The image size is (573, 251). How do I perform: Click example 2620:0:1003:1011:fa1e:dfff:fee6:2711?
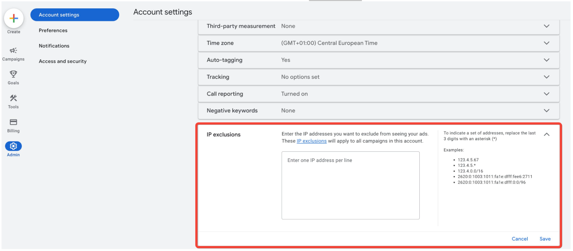point(495,177)
